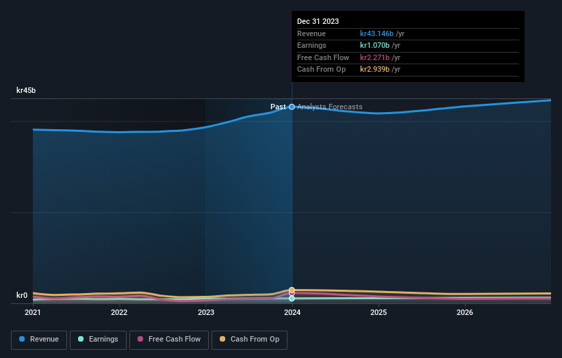Click the 'Past' label on chart
This screenshot has width=562, height=358.
[x=278, y=107]
